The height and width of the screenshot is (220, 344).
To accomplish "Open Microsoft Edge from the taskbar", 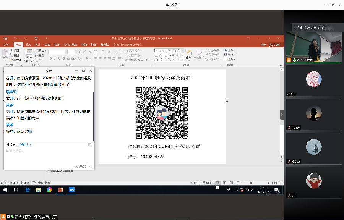I will (28, 190).
